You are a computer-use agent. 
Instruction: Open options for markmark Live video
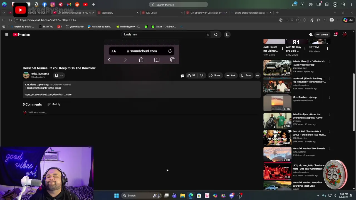(329, 79)
